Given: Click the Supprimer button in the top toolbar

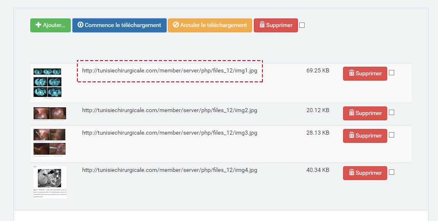Looking at the screenshot, I should pyautogui.click(x=276, y=25).
